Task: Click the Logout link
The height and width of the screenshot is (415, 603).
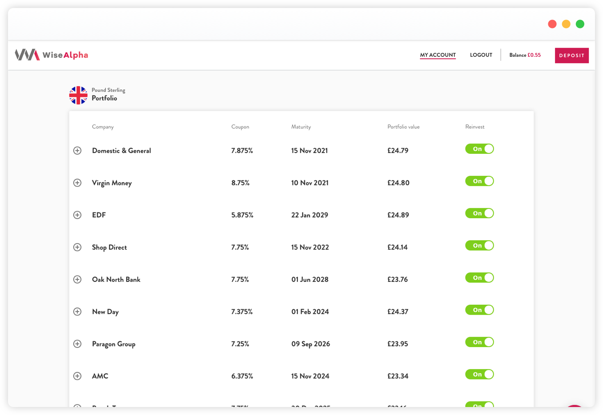Action: [x=481, y=55]
